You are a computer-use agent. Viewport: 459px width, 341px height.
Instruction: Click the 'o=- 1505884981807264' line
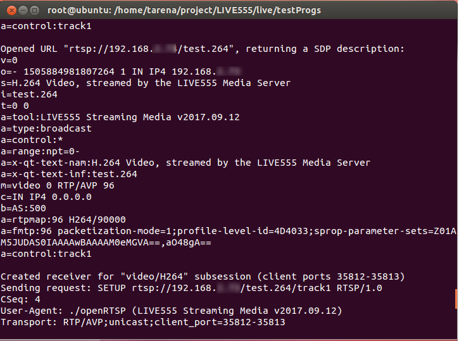121,71
